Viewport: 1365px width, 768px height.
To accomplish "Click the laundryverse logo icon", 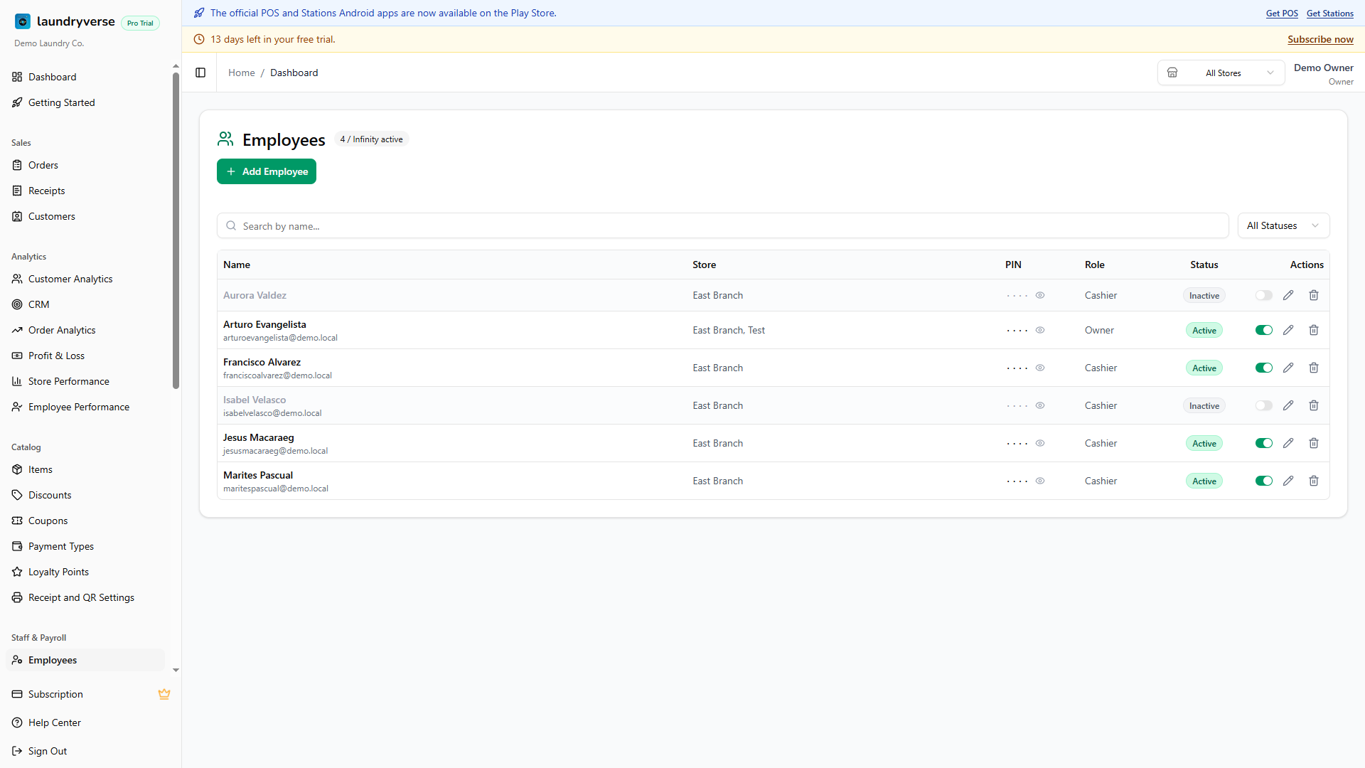I will coord(23,21).
